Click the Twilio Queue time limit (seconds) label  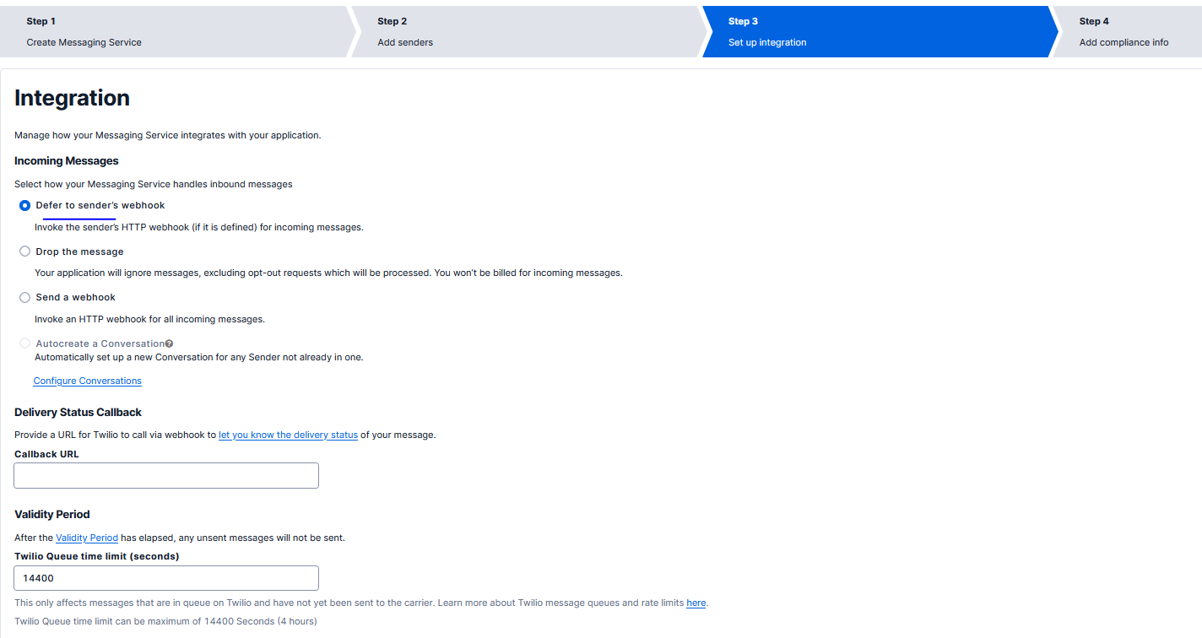[97, 556]
